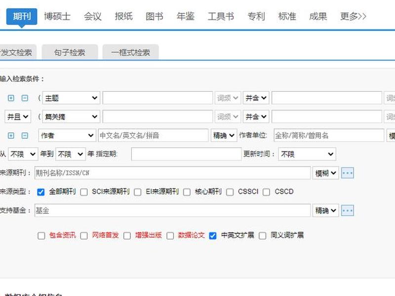
Task: Open the 更新时间 dropdown
Action: click(x=307, y=154)
